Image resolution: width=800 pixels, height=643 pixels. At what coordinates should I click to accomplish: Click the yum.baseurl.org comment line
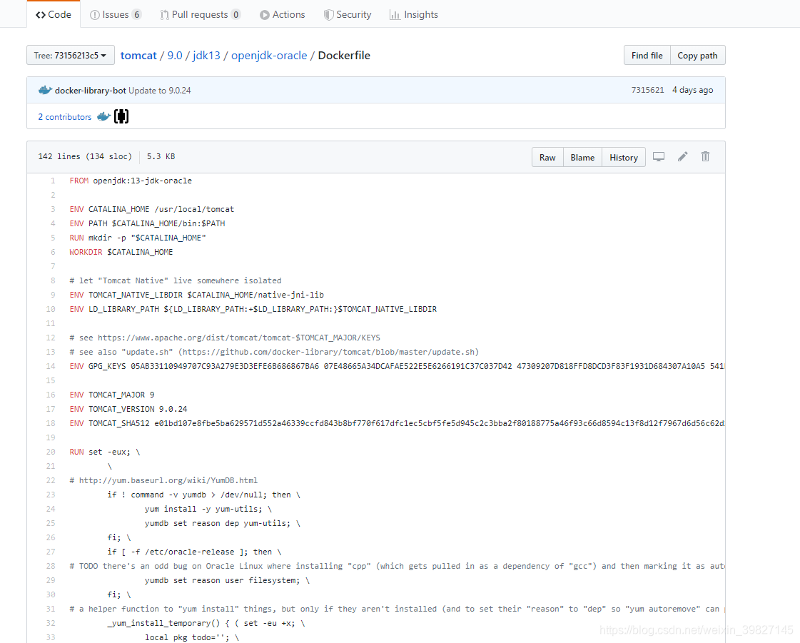coord(163,481)
